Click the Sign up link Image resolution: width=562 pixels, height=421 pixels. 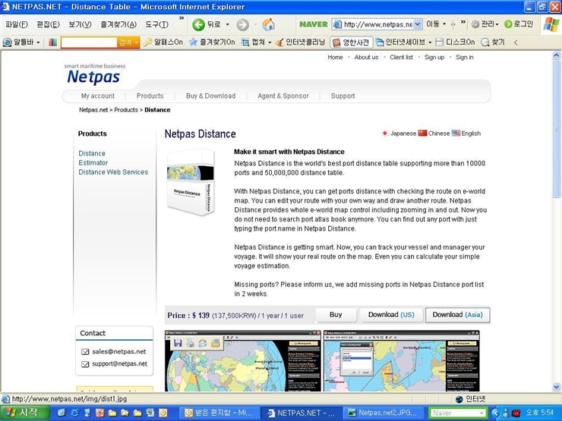(434, 58)
